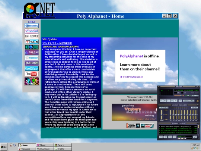Switch to the Fanart taskbar tab

[x=63, y=145]
